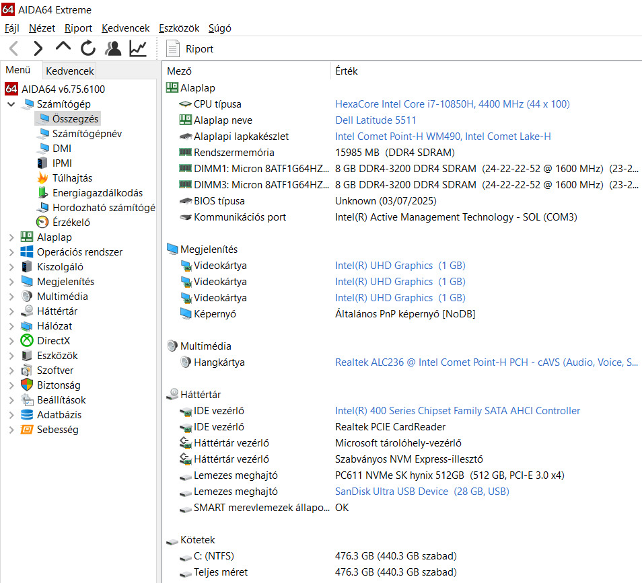
Task: Select the Teljes méret row
Action: coord(402,572)
